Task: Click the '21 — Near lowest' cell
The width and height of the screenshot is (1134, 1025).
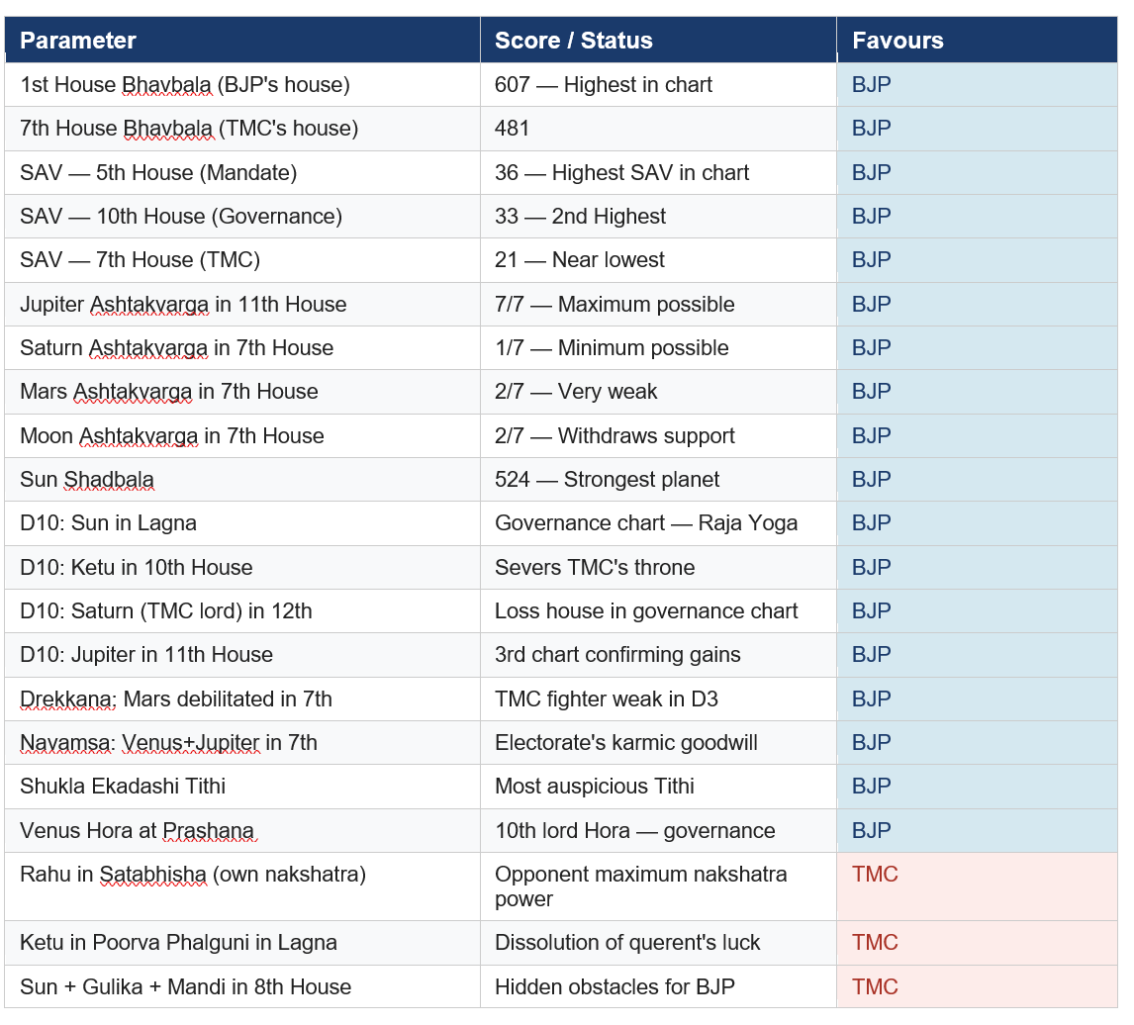Action: point(580,260)
